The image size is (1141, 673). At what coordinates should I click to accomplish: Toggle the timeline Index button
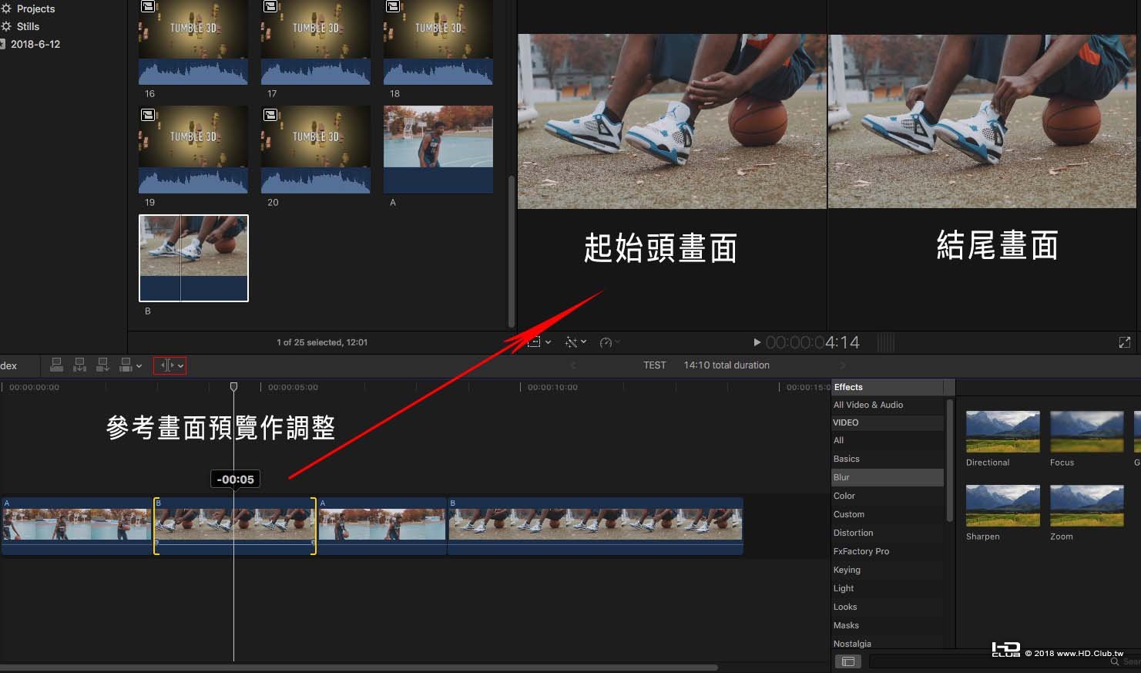pyautogui.click(x=8, y=365)
